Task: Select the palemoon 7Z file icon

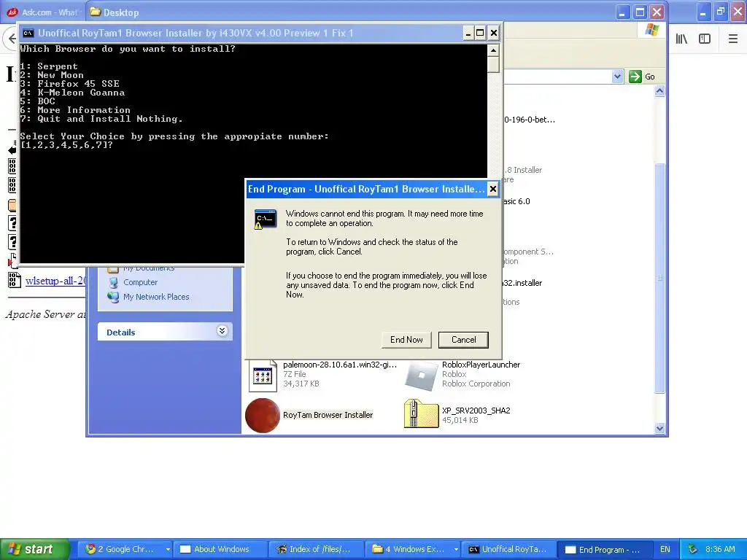Action: [263, 376]
